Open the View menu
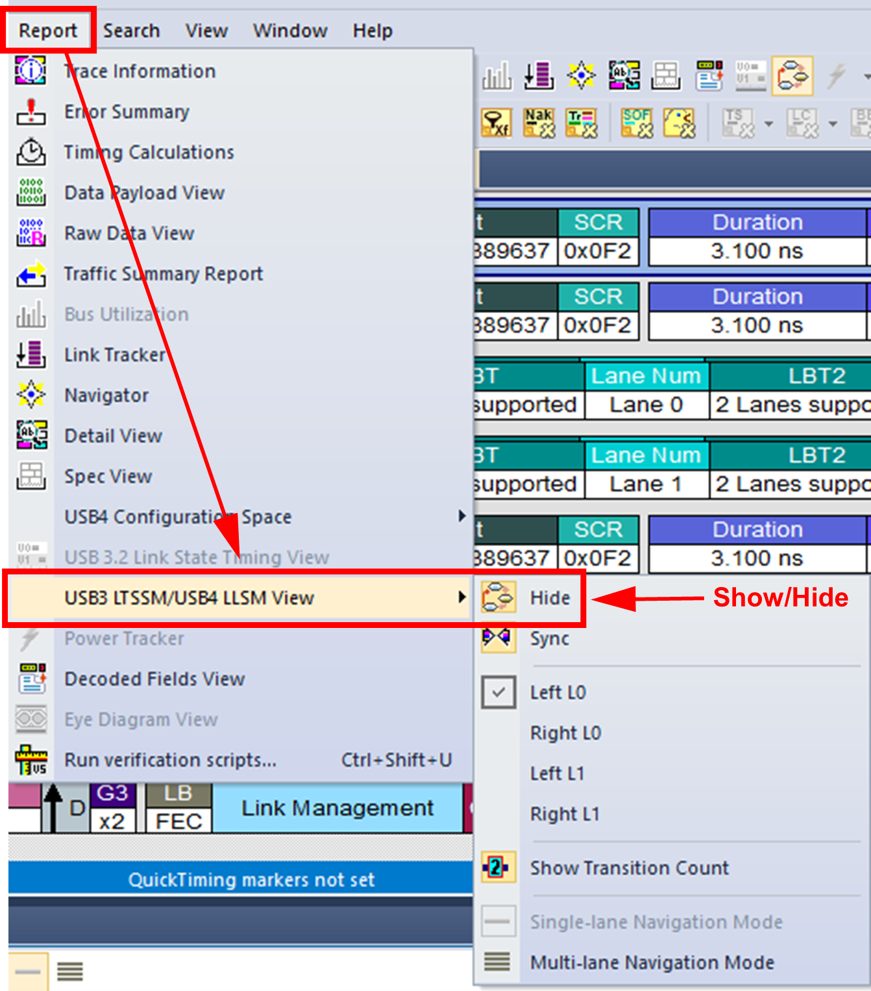This screenshot has width=871, height=991. tap(206, 31)
